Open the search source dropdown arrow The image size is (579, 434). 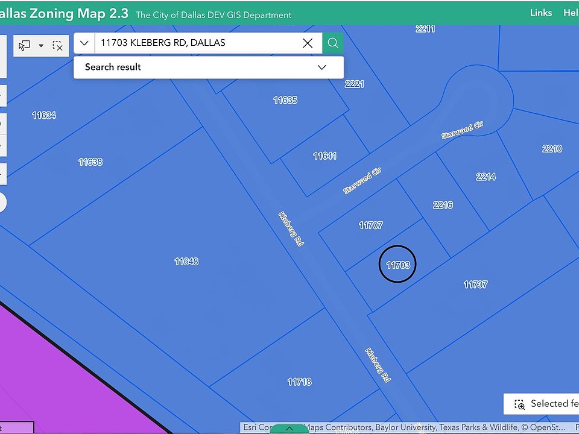(84, 43)
